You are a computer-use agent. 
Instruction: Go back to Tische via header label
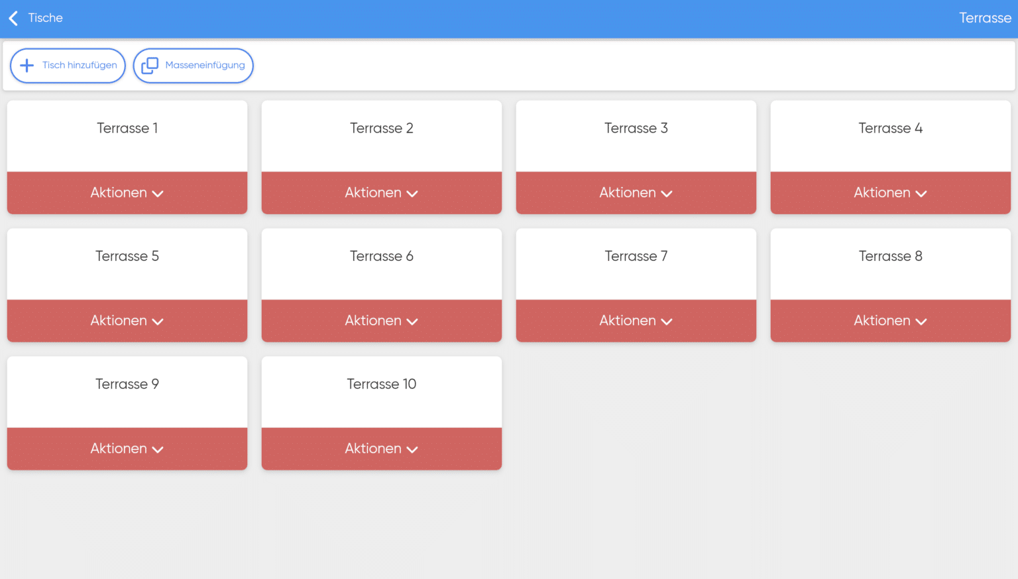point(46,18)
